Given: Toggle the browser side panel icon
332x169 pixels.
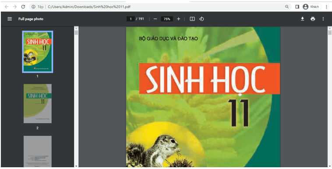Looking at the screenshot, I should pos(297,7).
